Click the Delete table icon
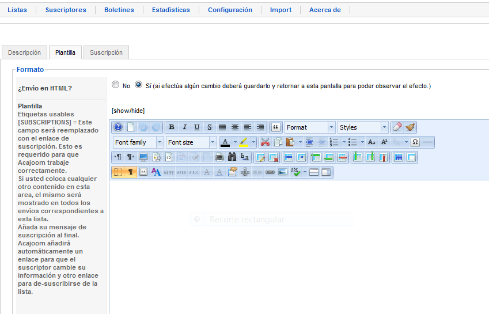This screenshot has width=489, height=314. coord(273,157)
